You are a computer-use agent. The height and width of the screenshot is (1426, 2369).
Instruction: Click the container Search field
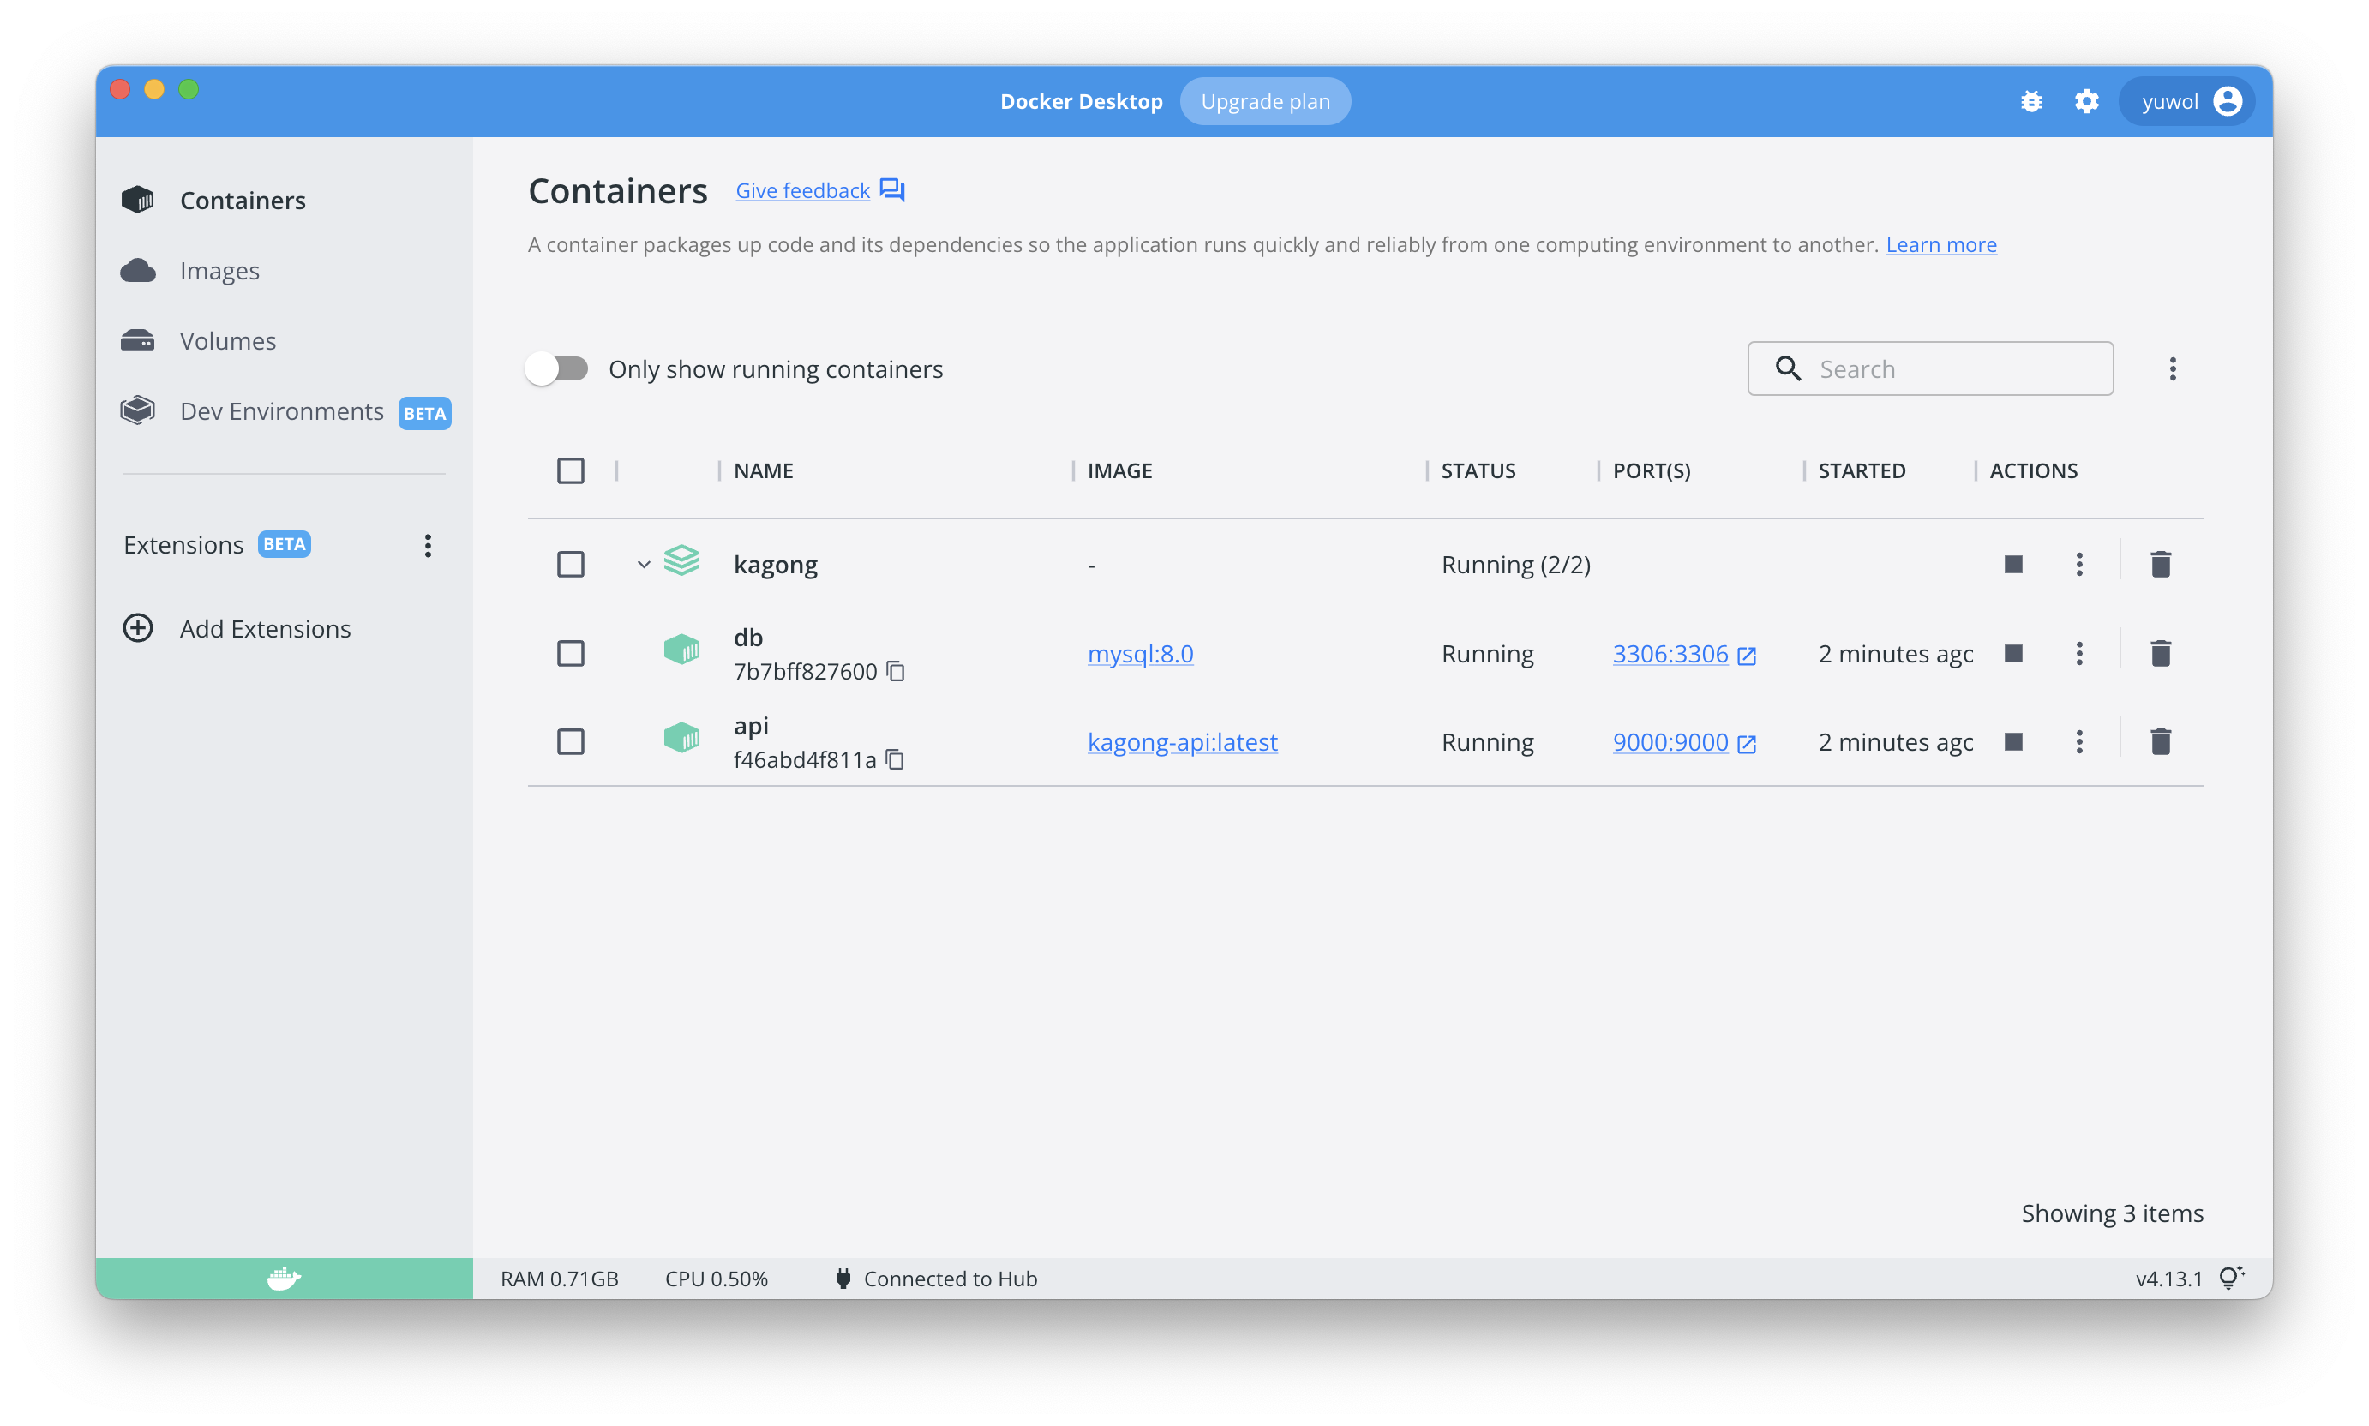[x=1951, y=369]
